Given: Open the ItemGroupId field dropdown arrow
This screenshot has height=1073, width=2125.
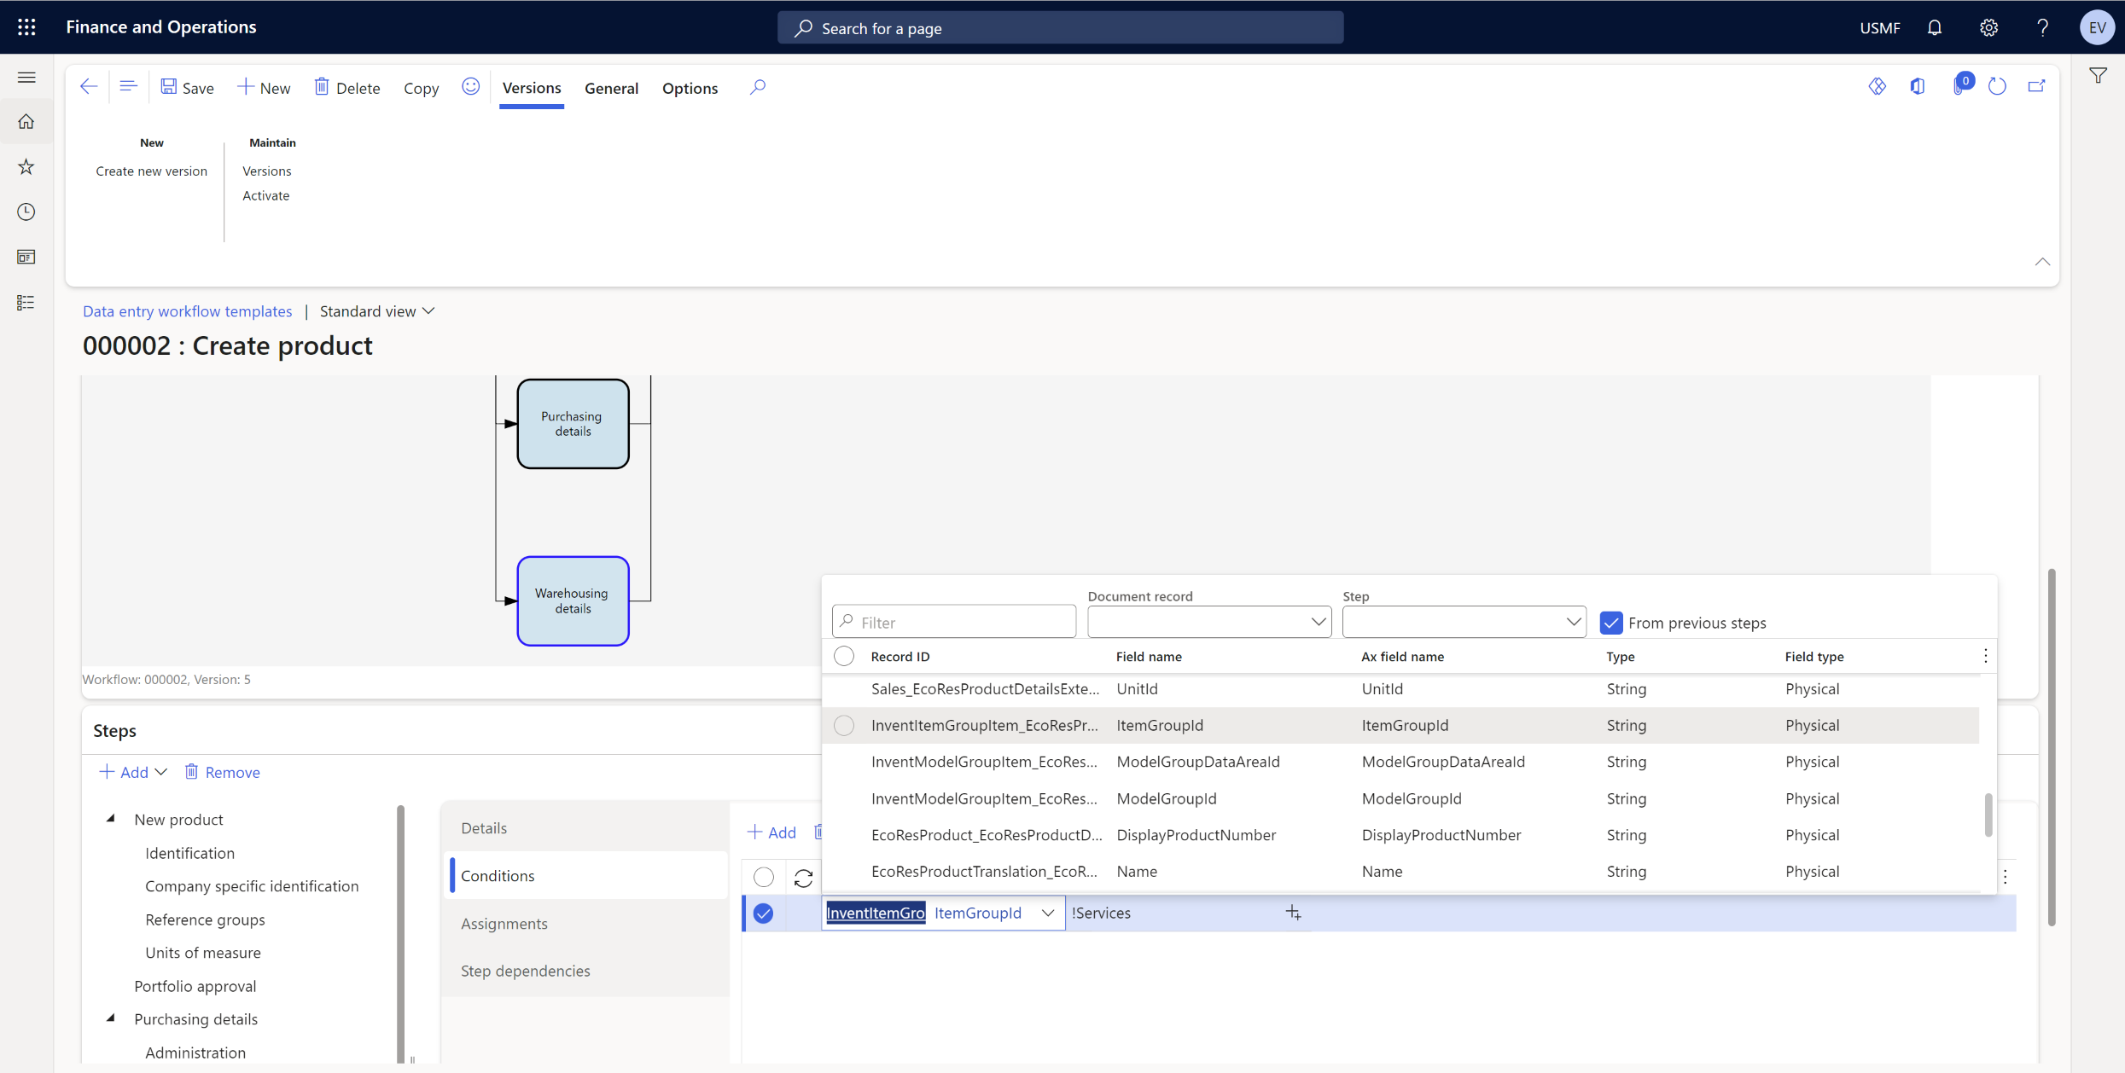Looking at the screenshot, I should (x=1048, y=913).
